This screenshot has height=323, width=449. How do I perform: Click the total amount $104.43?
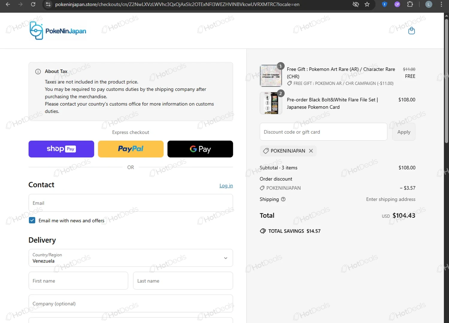pos(404,216)
